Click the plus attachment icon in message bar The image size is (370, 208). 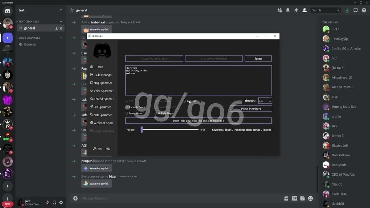(x=75, y=198)
